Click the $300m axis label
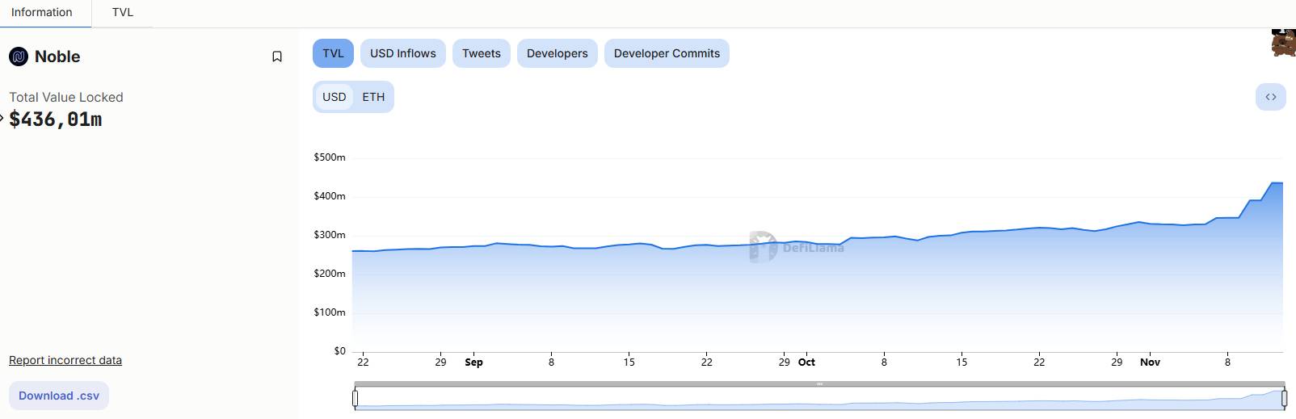The height and width of the screenshot is (419, 1296). [330, 235]
